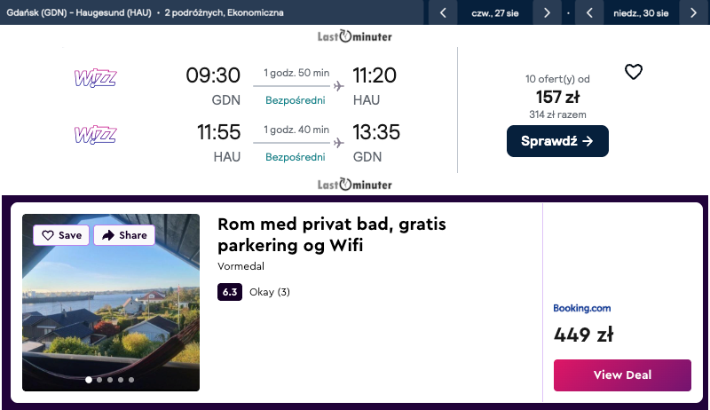Click the Lastminuter logo above the flights
710x410 pixels.
[354, 36]
